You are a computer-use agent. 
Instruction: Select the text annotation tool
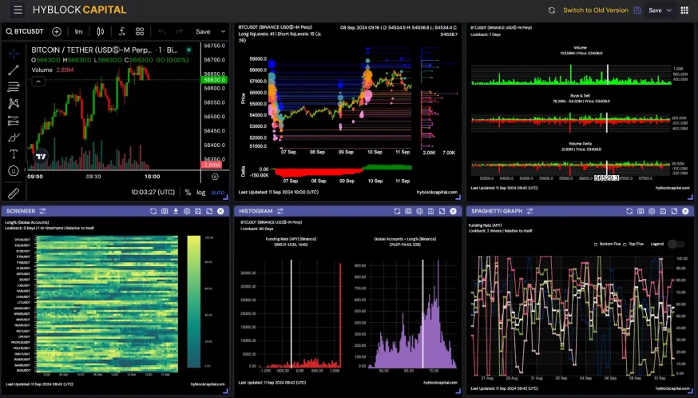tap(14, 153)
